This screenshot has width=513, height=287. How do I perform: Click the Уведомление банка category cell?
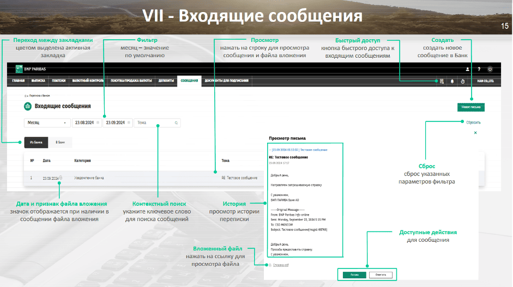89,178
